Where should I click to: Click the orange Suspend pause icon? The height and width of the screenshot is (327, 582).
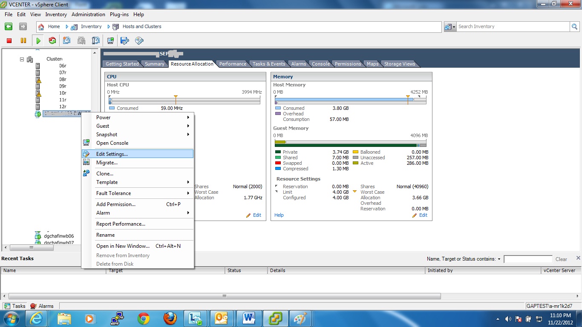pos(23,40)
